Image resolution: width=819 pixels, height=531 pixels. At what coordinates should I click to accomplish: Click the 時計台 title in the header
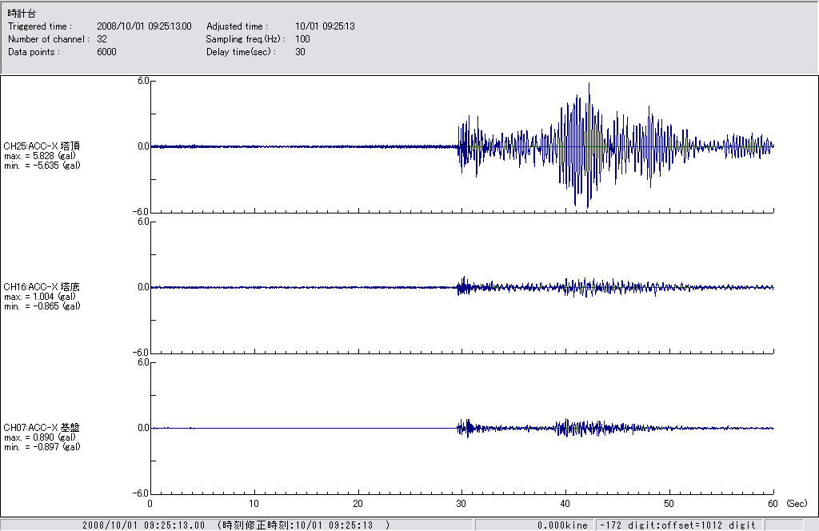click(21, 14)
